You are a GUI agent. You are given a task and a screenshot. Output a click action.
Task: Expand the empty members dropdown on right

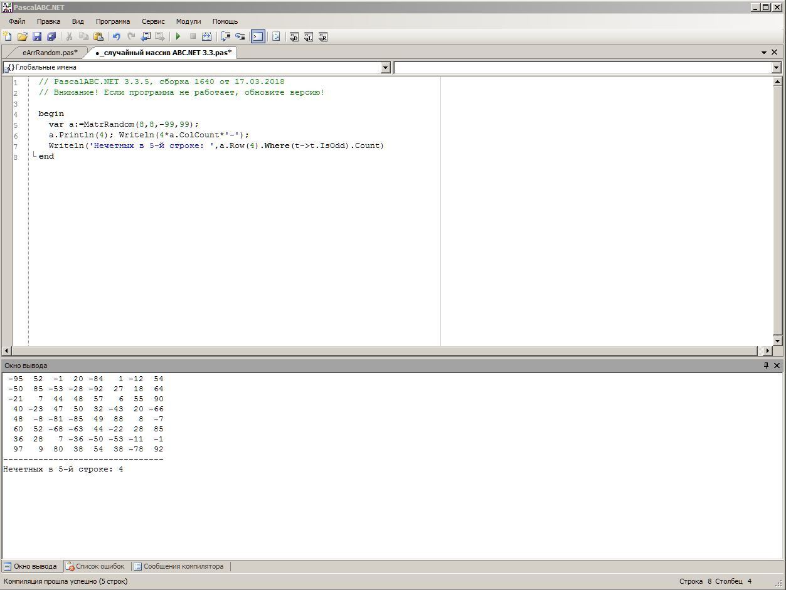776,68
